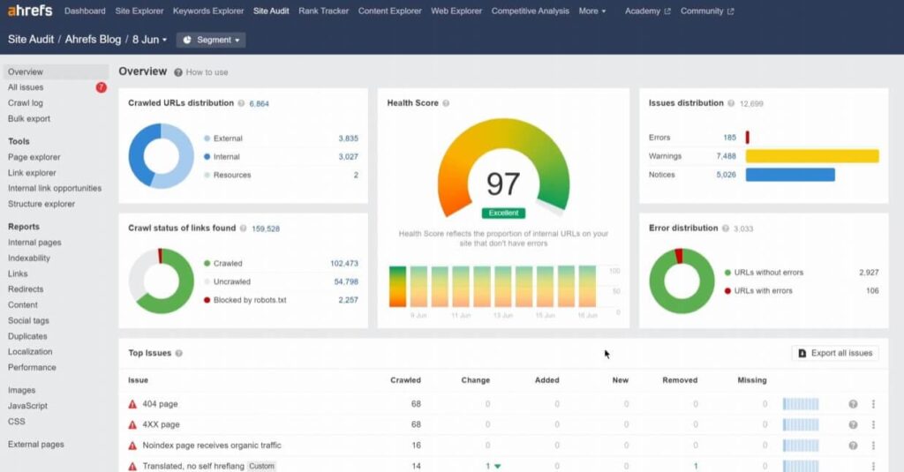Click blue Notices bar in Issues distribution

click(790, 175)
